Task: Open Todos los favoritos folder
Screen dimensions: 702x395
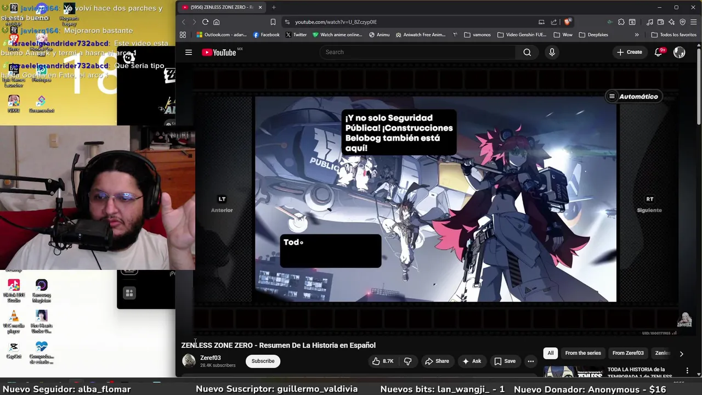Action: click(x=674, y=35)
